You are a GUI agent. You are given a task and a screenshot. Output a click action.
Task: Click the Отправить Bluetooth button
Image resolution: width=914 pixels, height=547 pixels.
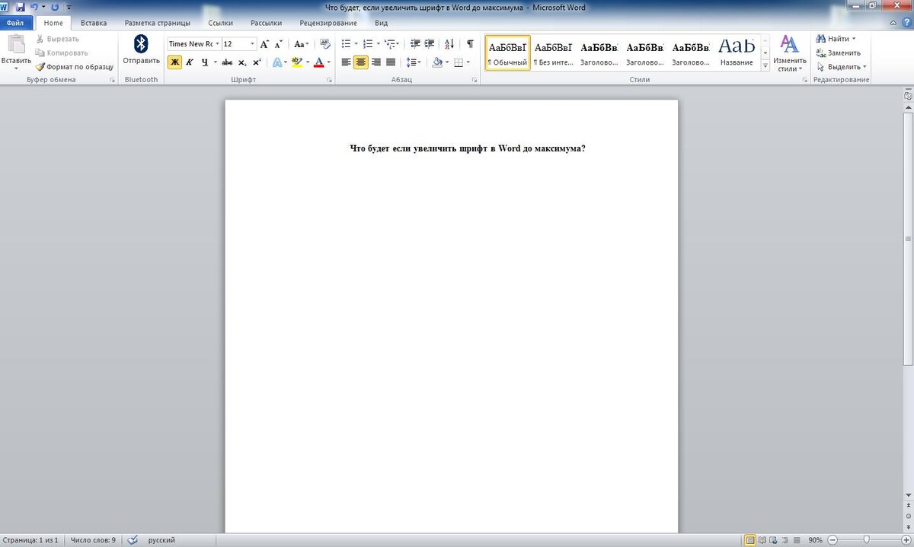[x=140, y=53]
